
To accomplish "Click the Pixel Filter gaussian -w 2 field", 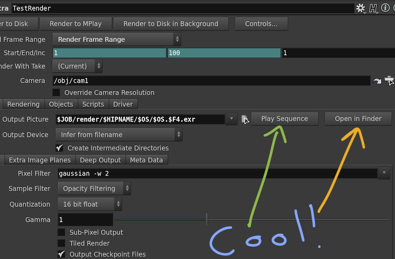I will click(x=218, y=174).
